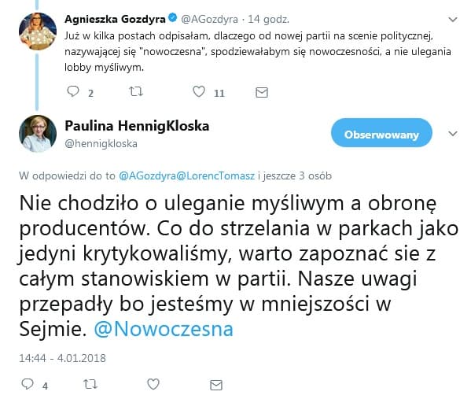Open the @hennigkloska handle
The width and height of the screenshot is (471, 410).
pos(101,144)
